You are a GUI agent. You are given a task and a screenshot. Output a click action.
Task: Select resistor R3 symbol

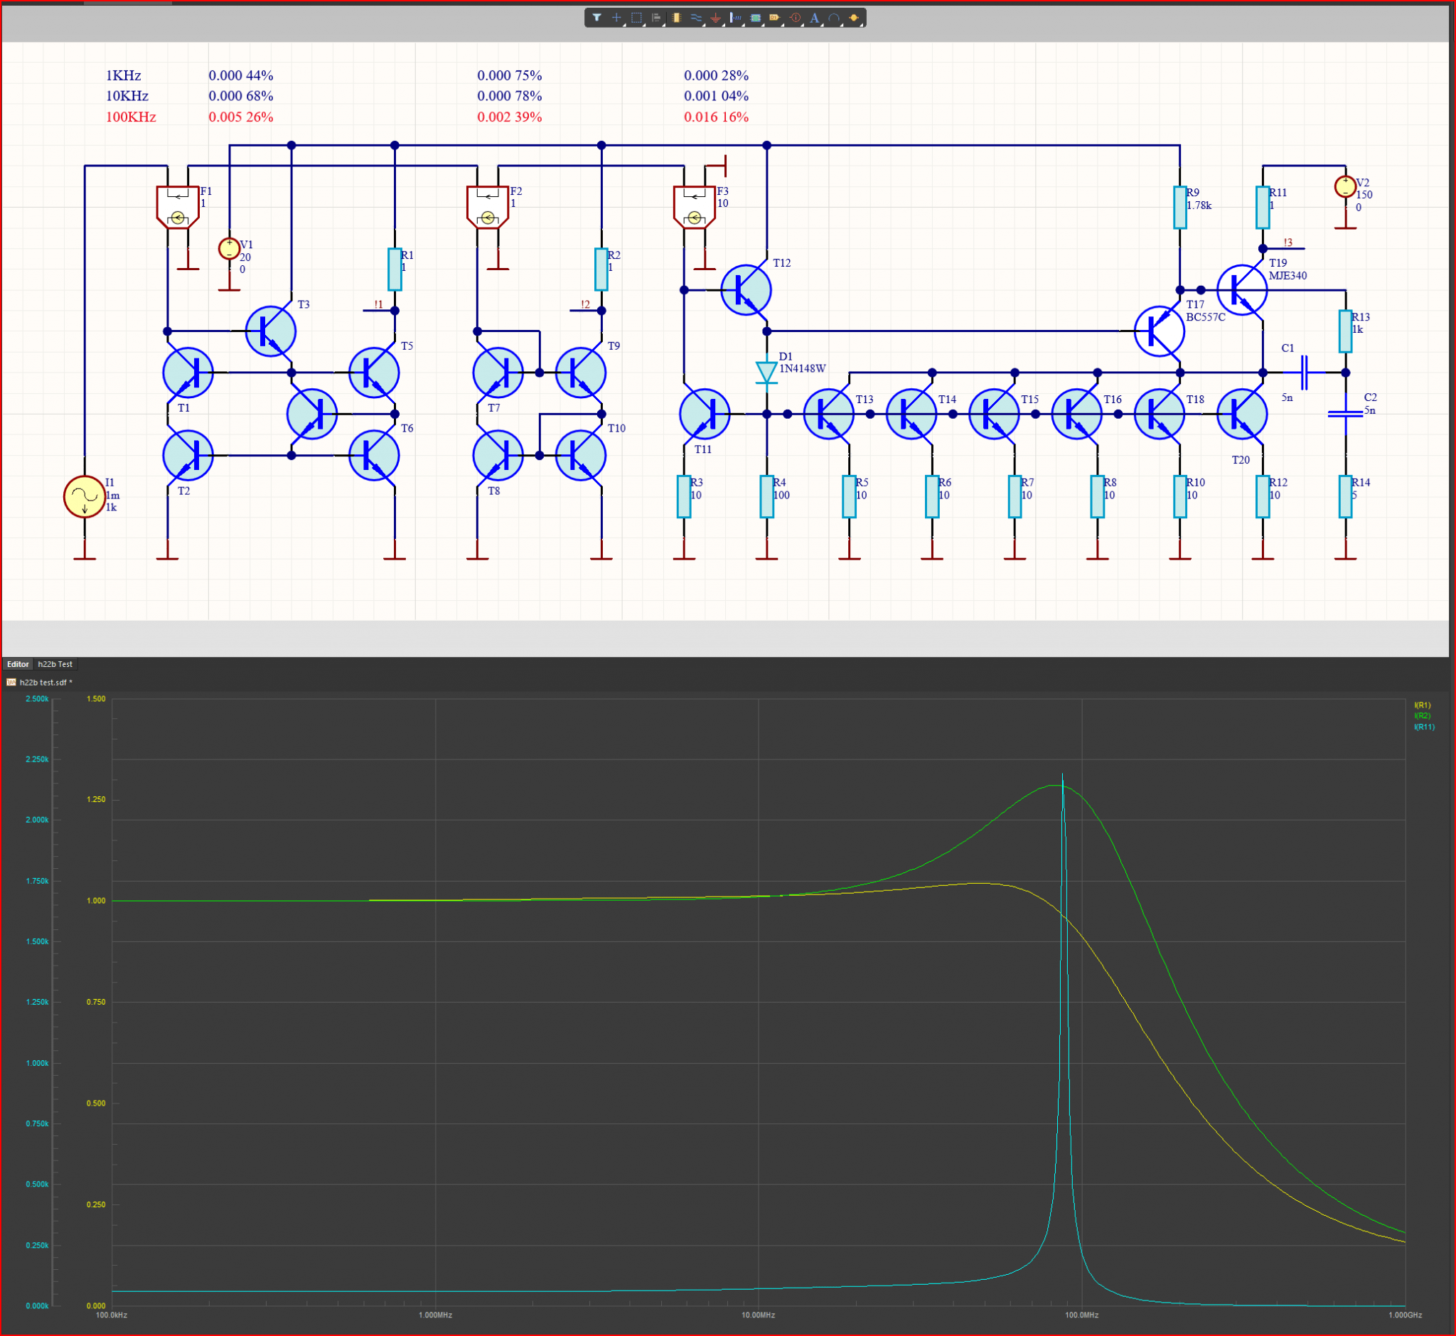[684, 497]
